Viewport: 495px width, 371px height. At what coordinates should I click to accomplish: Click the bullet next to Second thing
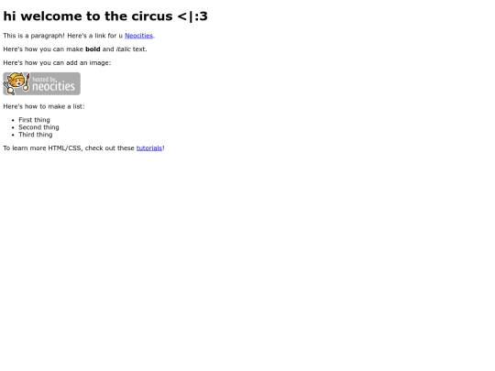coord(13,127)
